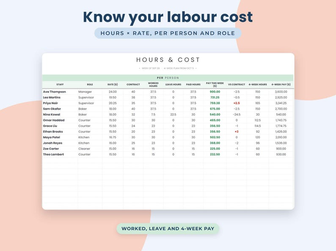Click the 900.00 pay this week value

pyautogui.click(x=215, y=92)
